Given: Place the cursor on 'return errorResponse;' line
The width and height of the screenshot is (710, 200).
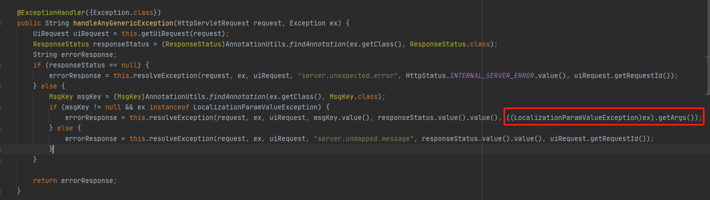Looking at the screenshot, I should coord(75,180).
